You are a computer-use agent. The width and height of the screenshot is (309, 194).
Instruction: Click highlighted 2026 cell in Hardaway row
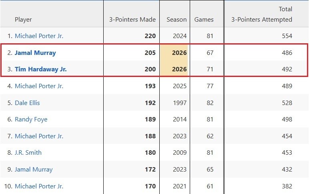(x=179, y=69)
